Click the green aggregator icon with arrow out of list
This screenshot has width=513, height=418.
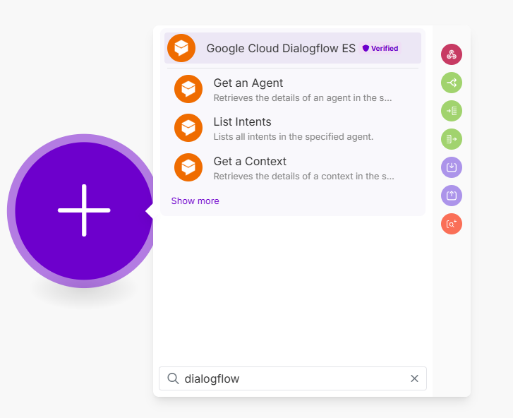pos(452,139)
